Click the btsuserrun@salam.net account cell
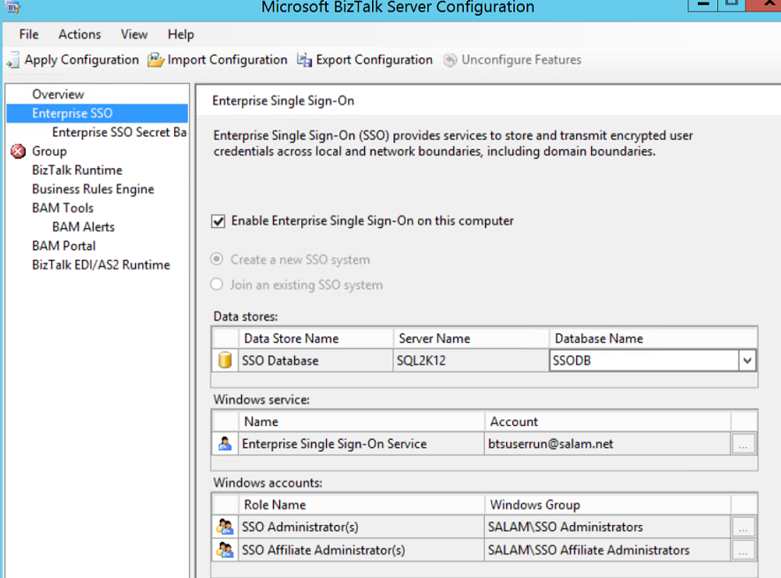 (607, 444)
